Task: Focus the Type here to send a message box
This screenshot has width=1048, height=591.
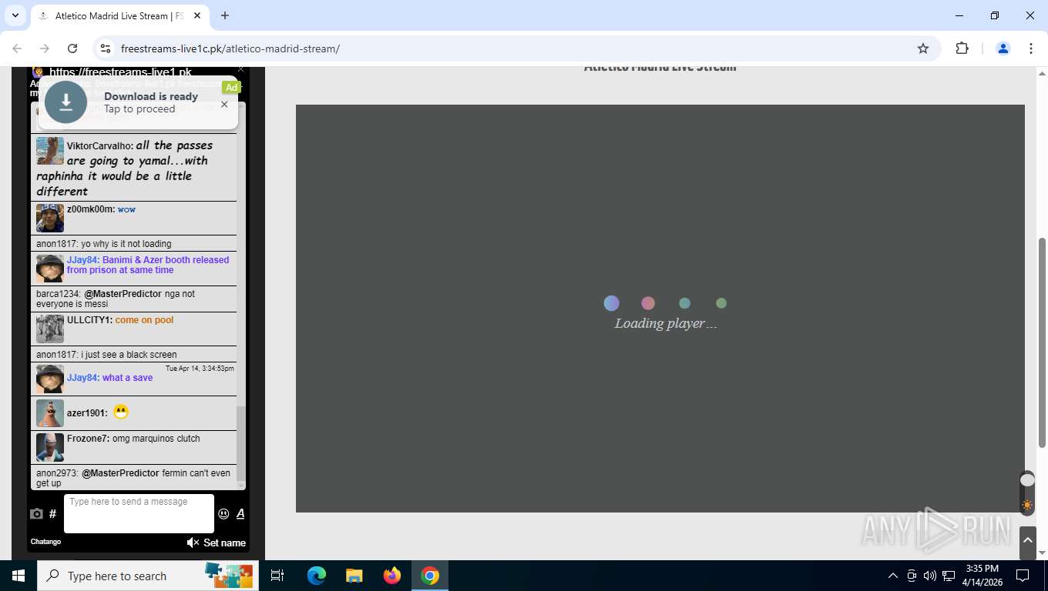Action: pos(139,513)
